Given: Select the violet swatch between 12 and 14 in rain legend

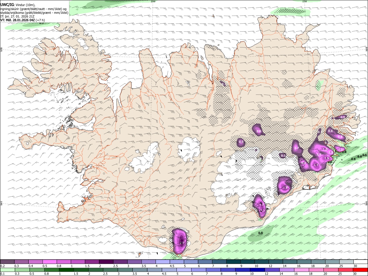Looking at the screenshot, I should [272, 270].
